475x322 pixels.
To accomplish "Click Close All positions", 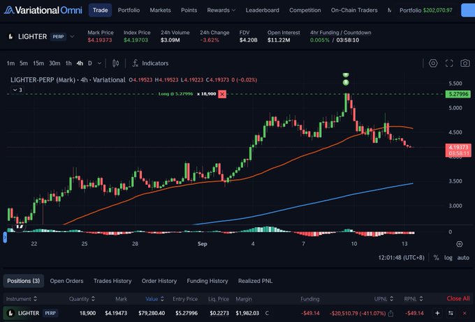I will 458,298.
